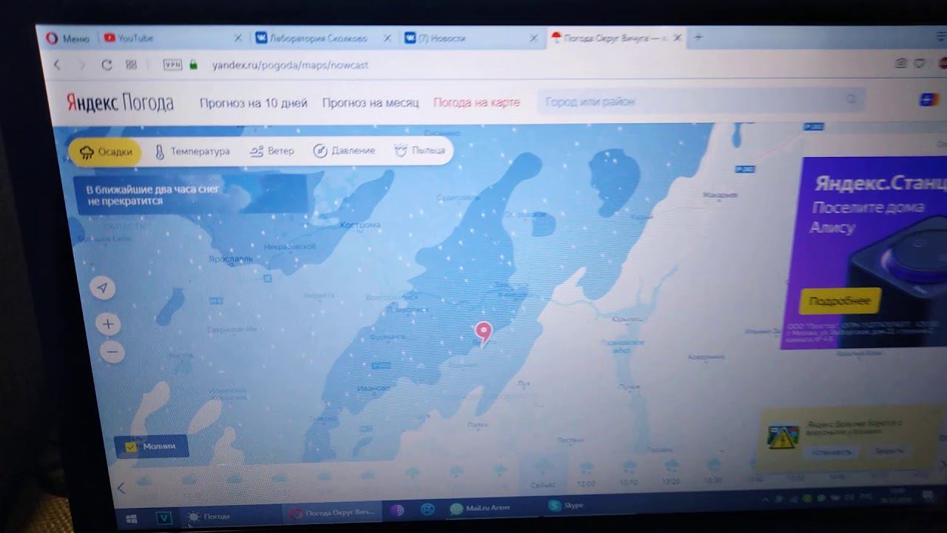The width and height of the screenshot is (947, 533).
Task: Focus the address bar showing yandex.ru/pogoda/maps/nowcast
Action: 290,65
